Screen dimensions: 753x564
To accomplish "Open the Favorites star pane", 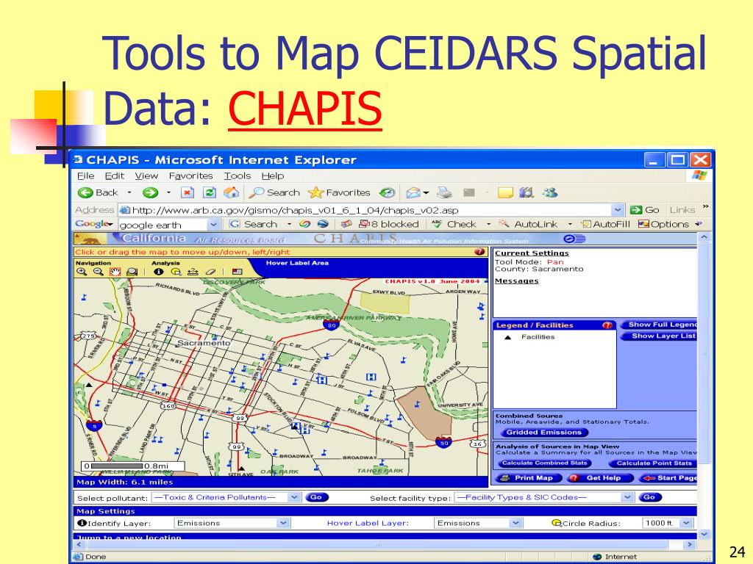I will [x=339, y=193].
